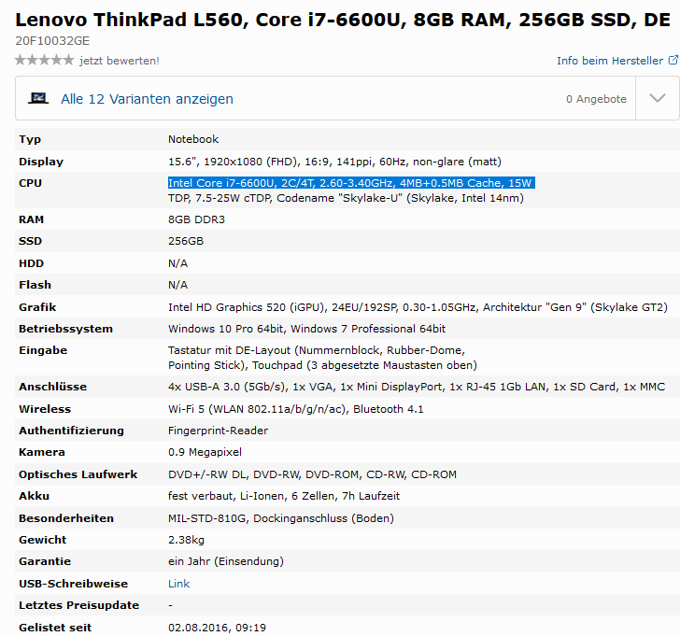Click the Wireless value 'Wi-Fi 5'
The image size is (680, 636).
186,409
